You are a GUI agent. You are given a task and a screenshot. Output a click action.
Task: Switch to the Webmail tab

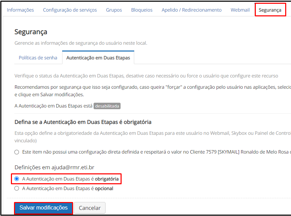(x=240, y=10)
